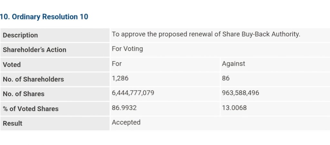
Task: Select the Description label cell
Action: click(x=55, y=35)
